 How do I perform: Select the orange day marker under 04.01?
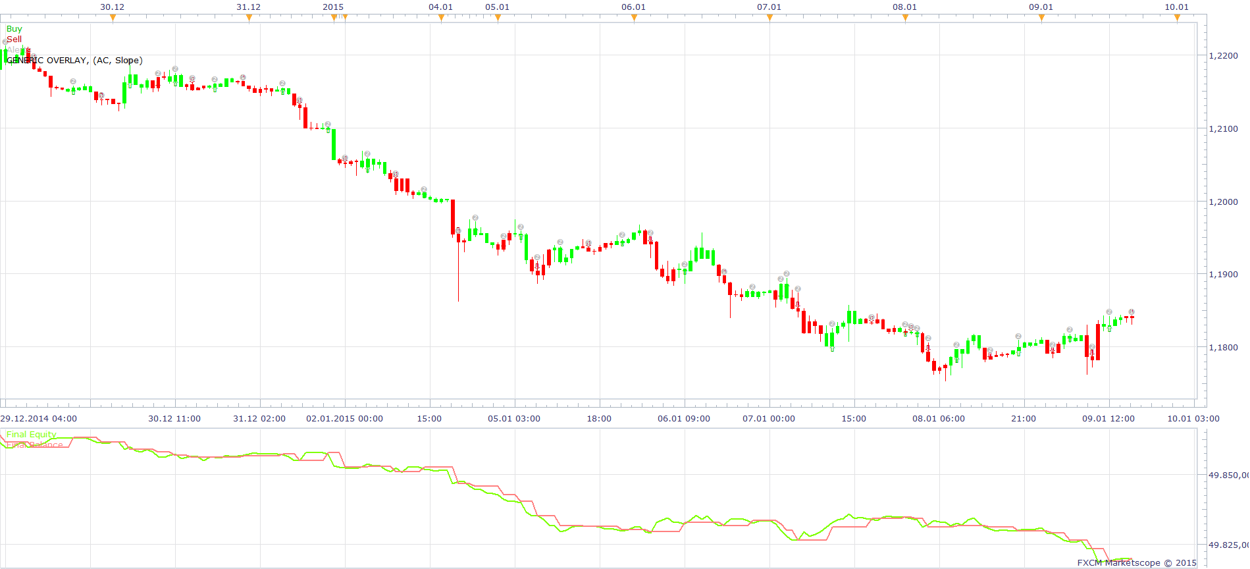441,18
